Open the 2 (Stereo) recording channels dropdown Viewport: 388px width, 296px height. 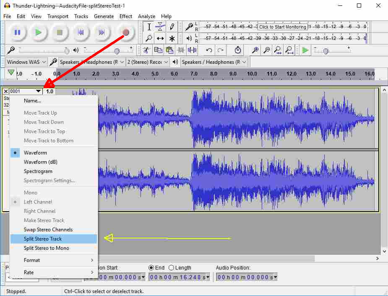[148, 62]
